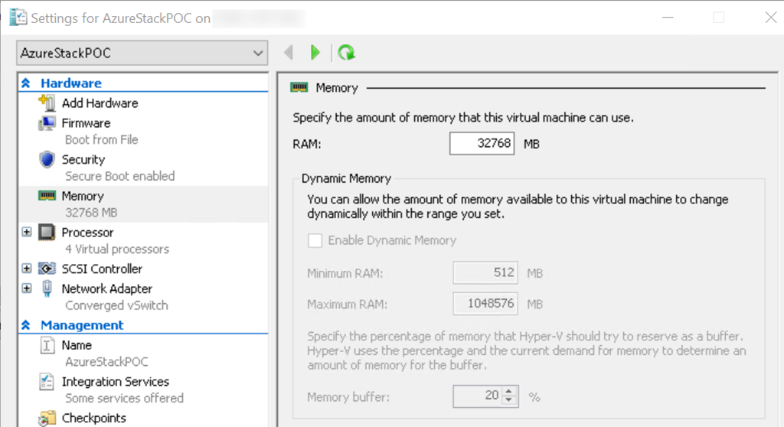Select the Integration Services item

tap(116, 382)
